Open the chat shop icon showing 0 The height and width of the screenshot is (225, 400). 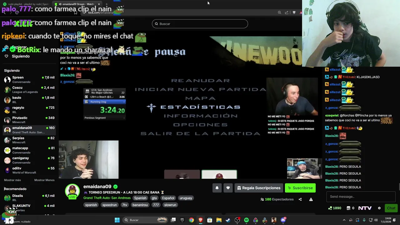[351, 208]
